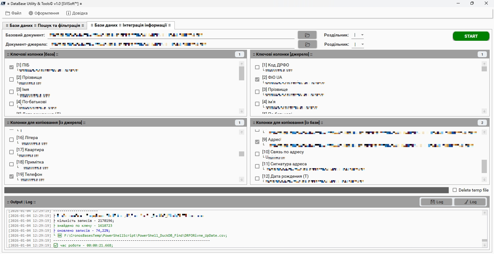Click the Log button with brush icon

point(470,202)
